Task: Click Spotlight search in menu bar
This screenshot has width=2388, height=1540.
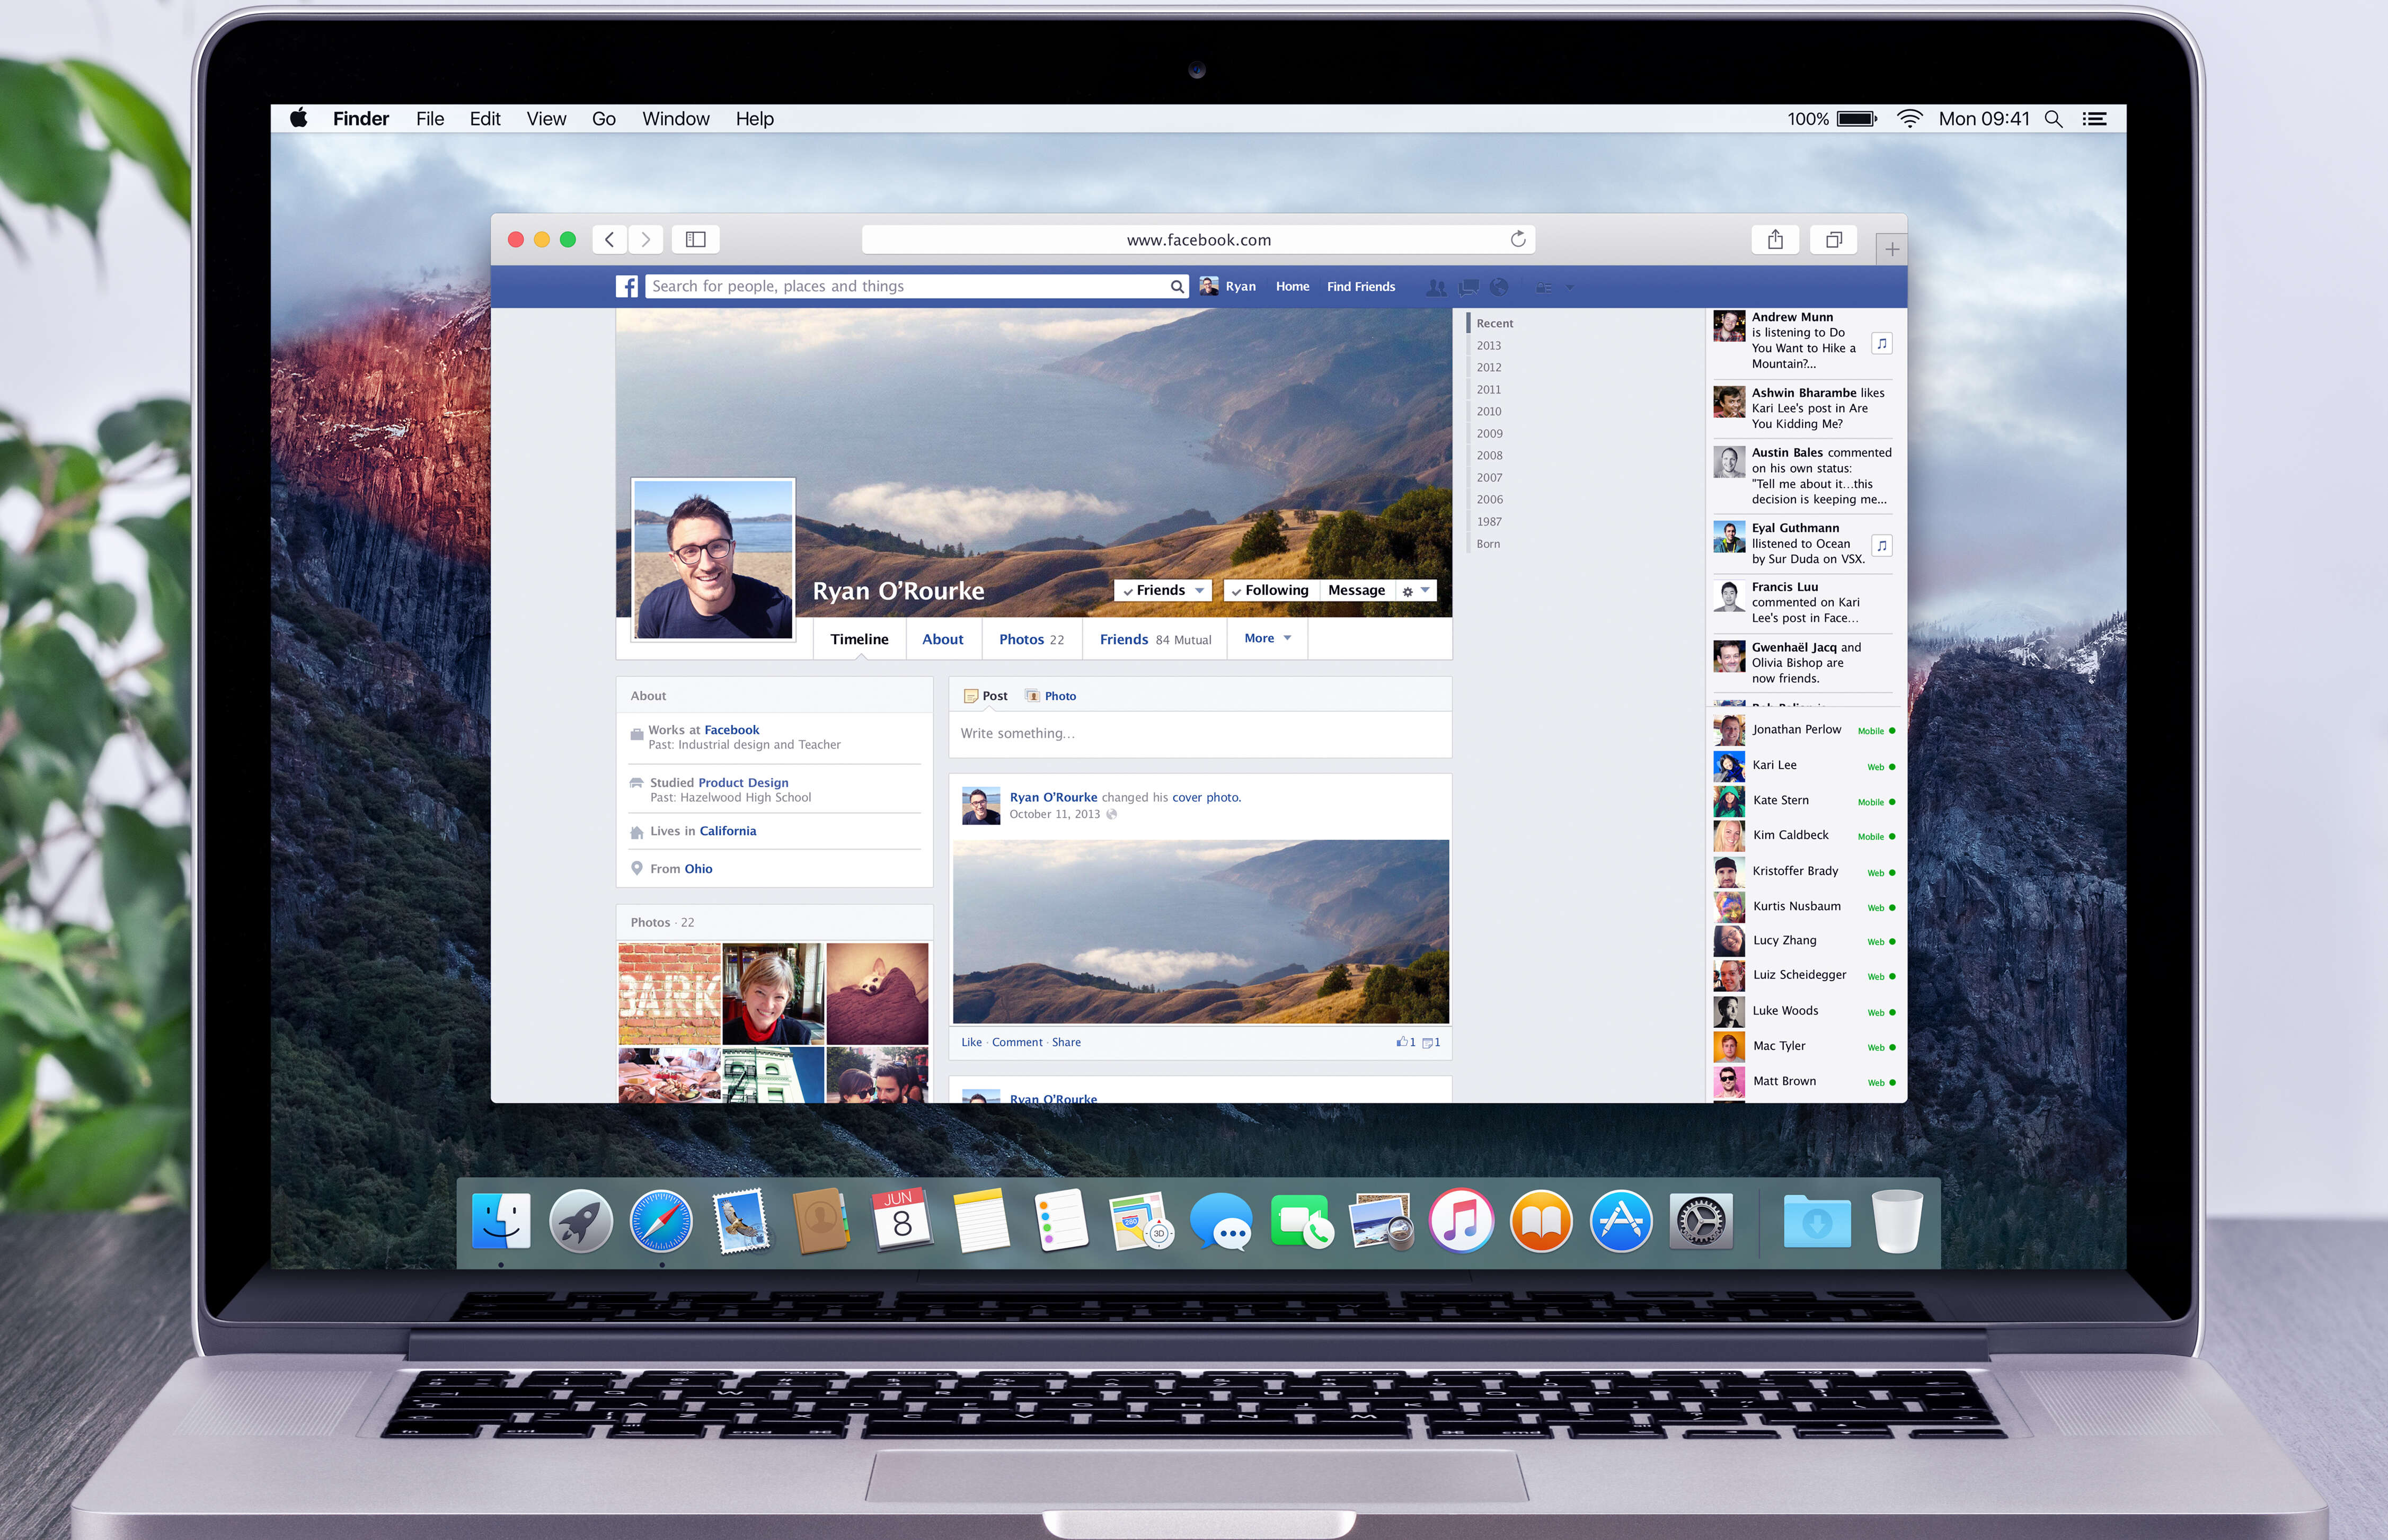Action: (x=2053, y=119)
